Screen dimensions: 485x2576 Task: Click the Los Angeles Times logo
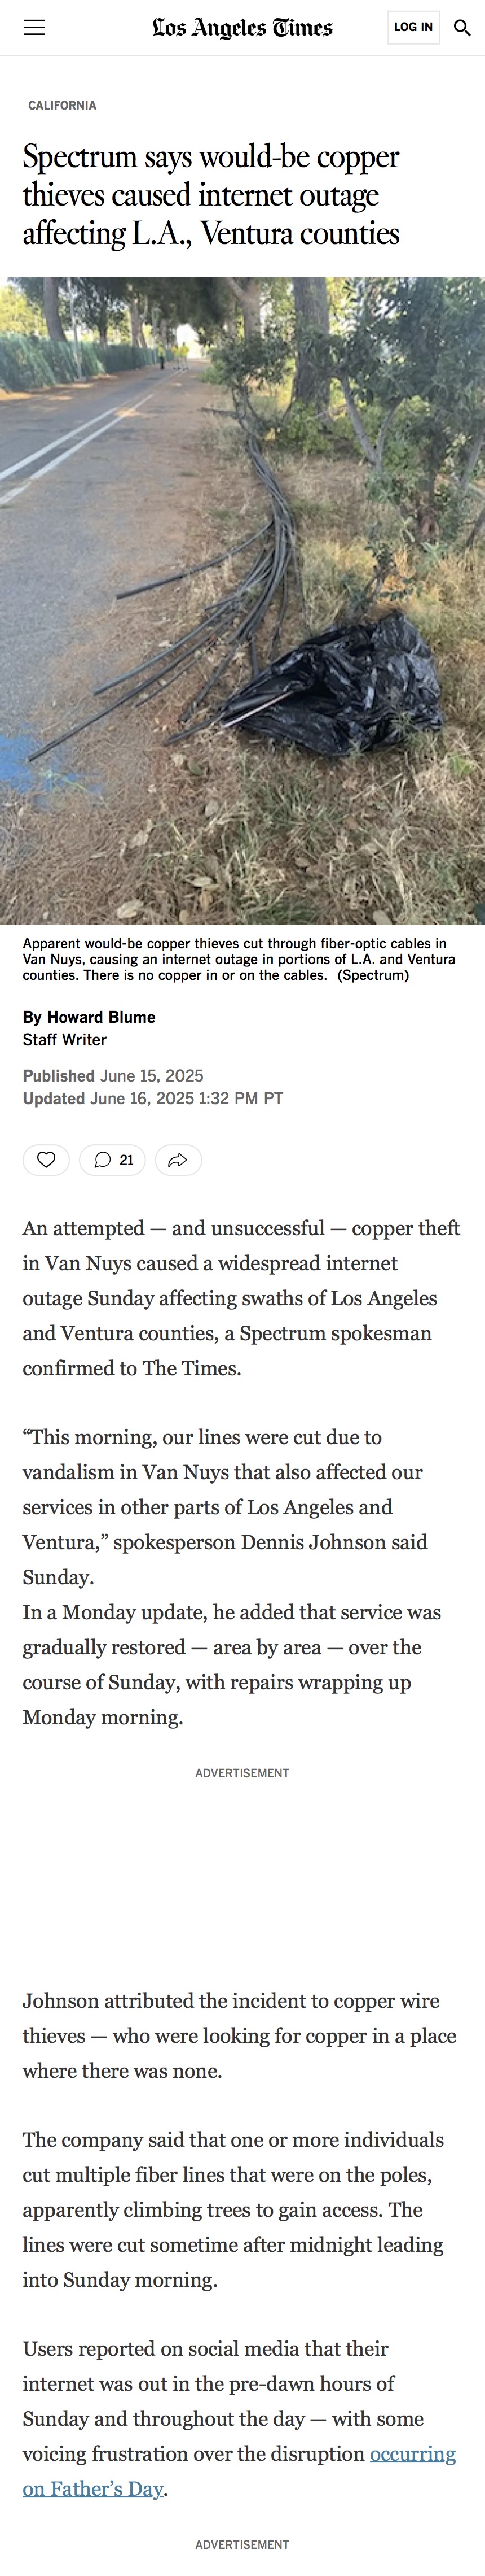[x=242, y=28]
